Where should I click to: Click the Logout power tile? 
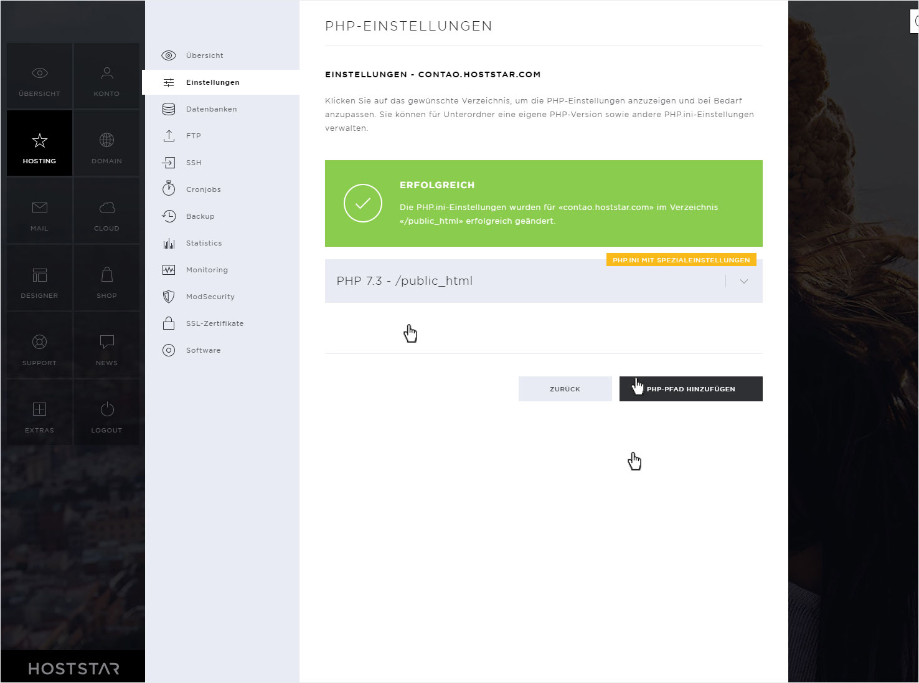107,413
